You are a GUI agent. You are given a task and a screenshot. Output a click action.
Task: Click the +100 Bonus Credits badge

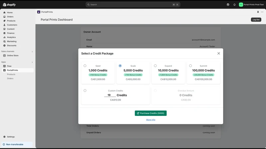coord(98,75)
